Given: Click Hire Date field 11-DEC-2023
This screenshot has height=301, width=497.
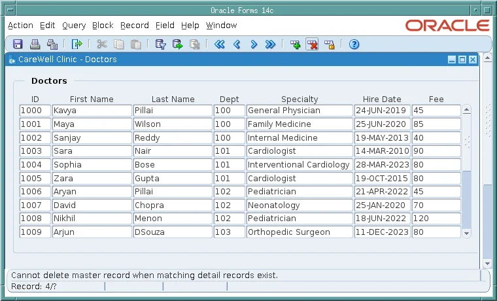Looking at the screenshot, I should point(383,232).
